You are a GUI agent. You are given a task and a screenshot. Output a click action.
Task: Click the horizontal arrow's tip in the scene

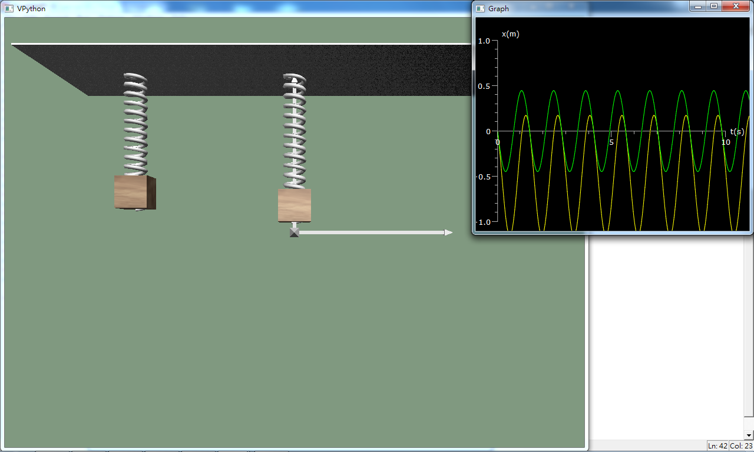pyautogui.click(x=448, y=232)
